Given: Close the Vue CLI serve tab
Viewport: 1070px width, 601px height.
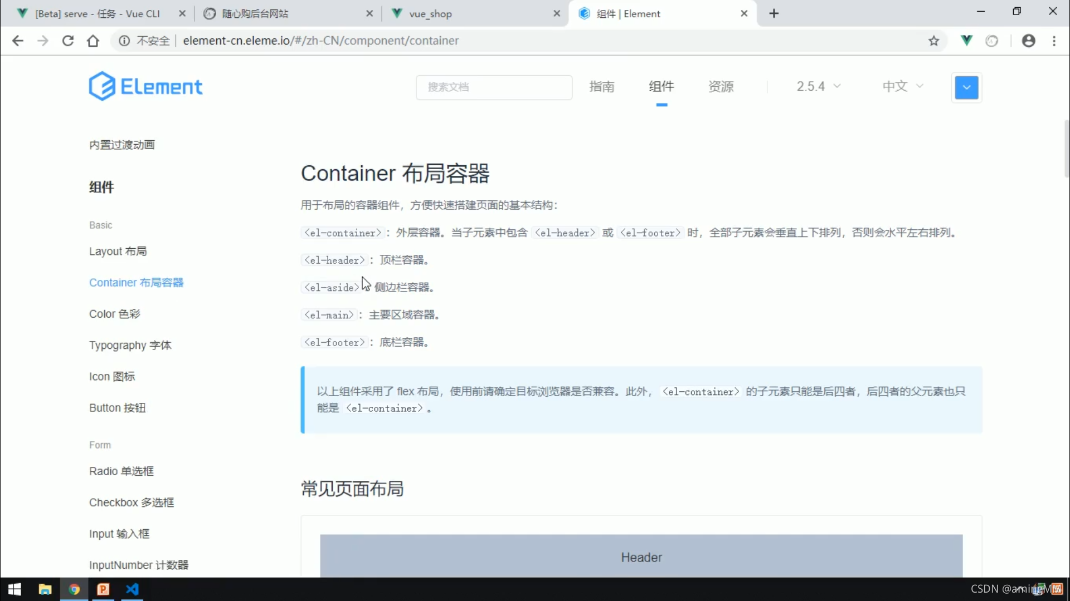Looking at the screenshot, I should coord(182,13).
